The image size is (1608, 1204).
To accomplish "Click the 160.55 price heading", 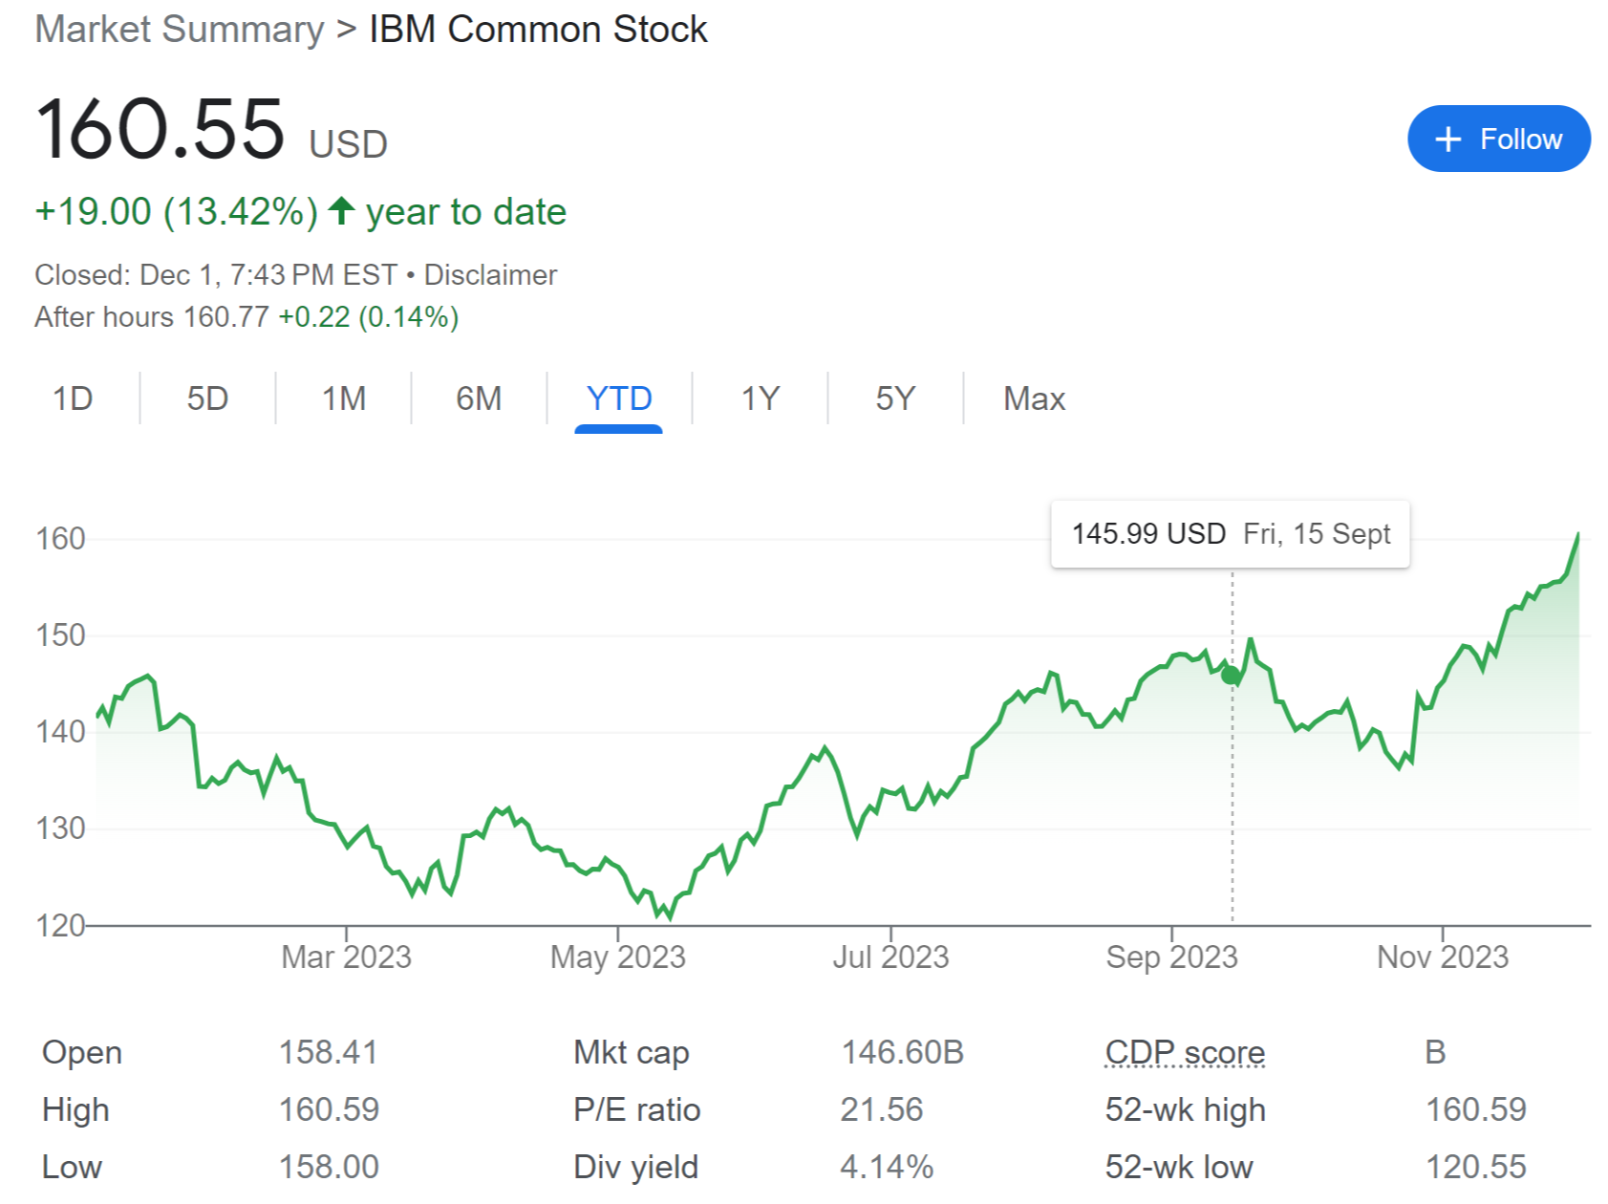I will pos(161,130).
